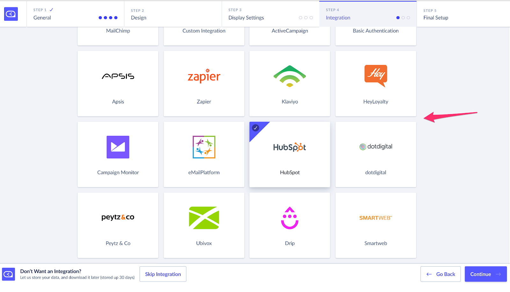Click the Apsis label text
Viewport: 510px width, 292px height.
click(118, 102)
